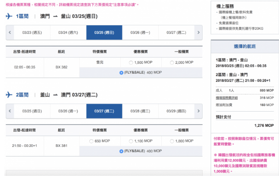Click the BX 382 flight number cell
The height and width of the screenshot is (180, 279).
coord(62,67)
